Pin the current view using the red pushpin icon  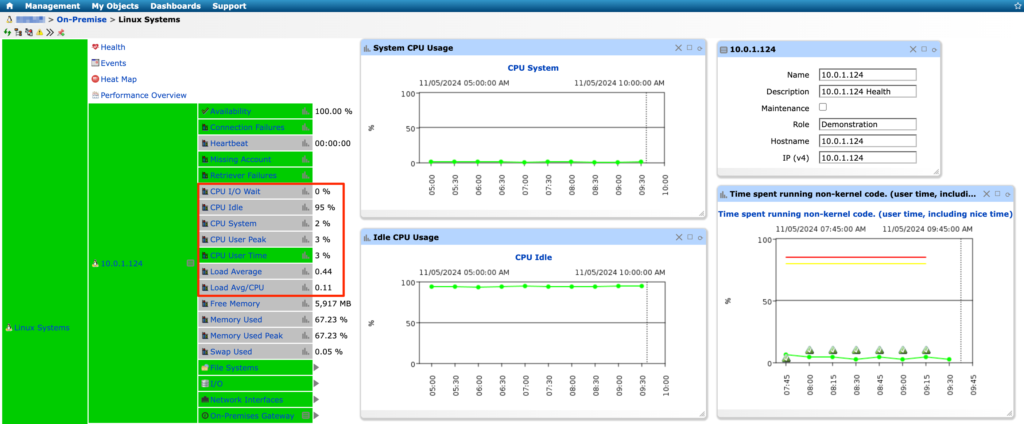click(x=61, y=32)
